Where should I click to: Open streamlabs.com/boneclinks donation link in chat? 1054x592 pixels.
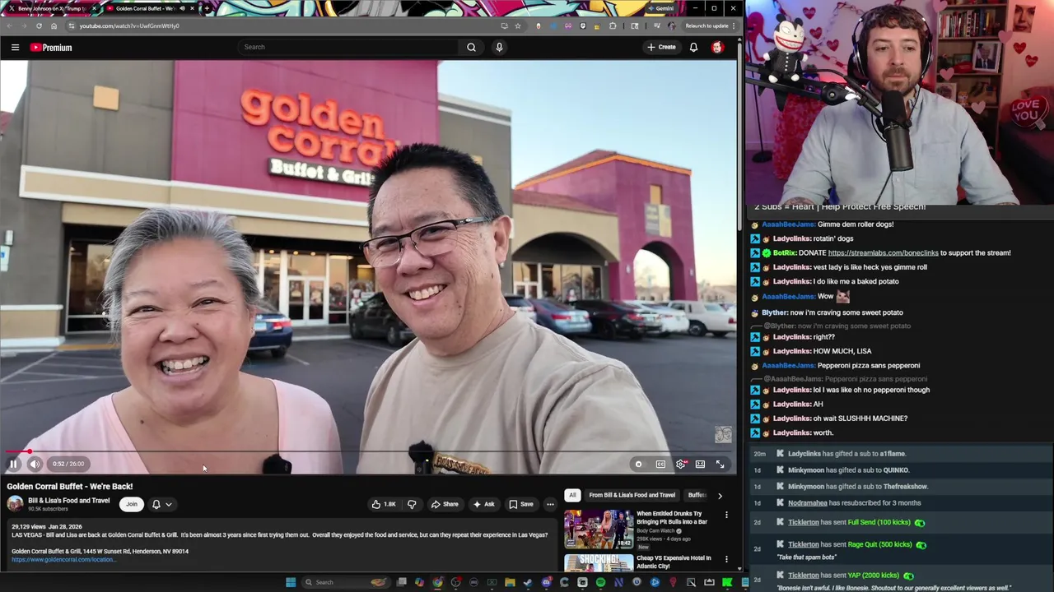tap(883, 252)
